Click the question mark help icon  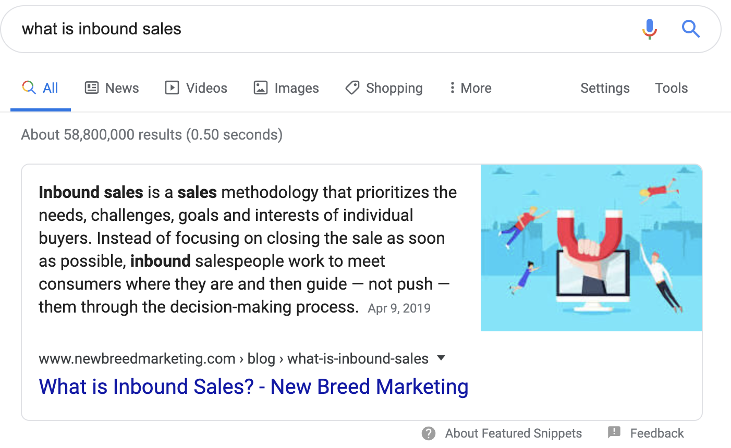click(x=429, y=433)
